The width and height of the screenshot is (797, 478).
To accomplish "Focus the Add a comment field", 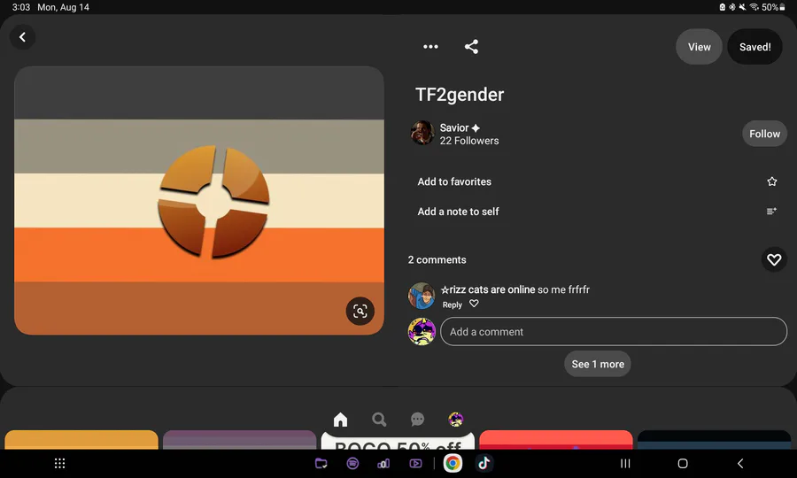I will coord(614,332).
